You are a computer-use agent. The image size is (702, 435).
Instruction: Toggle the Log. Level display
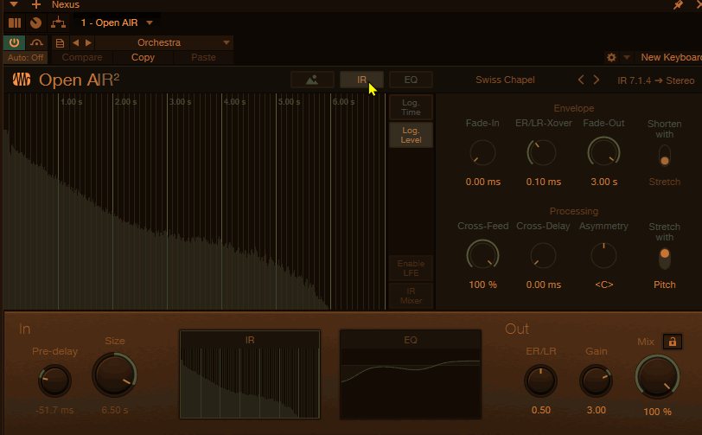click(411, 135)
